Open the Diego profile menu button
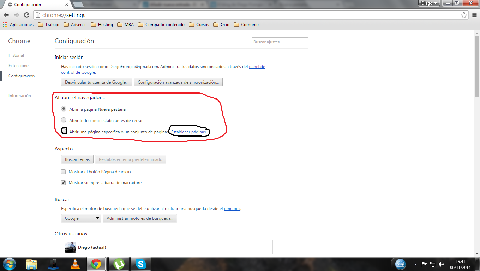Image resolution: width=480 pixels, height=271 pixels. [x=429, y=3]
